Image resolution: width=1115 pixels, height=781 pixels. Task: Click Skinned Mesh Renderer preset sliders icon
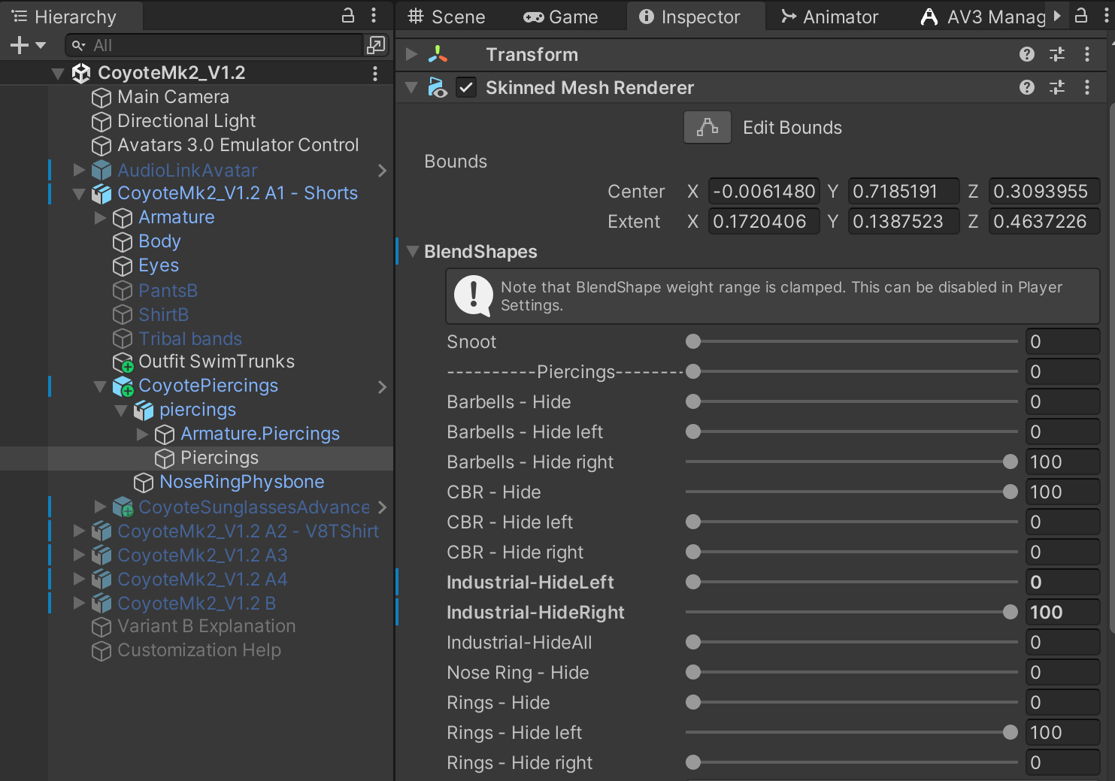coord(1056,87)
